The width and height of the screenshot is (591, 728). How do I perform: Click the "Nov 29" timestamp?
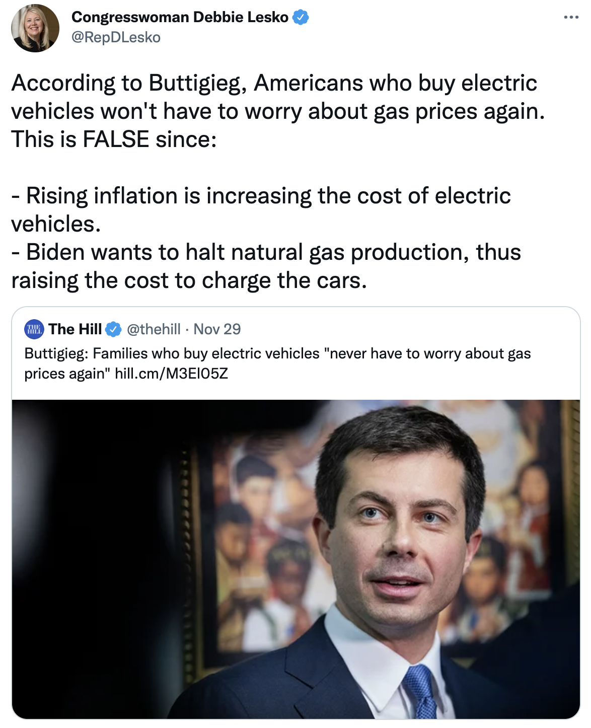tap(217, 329)
